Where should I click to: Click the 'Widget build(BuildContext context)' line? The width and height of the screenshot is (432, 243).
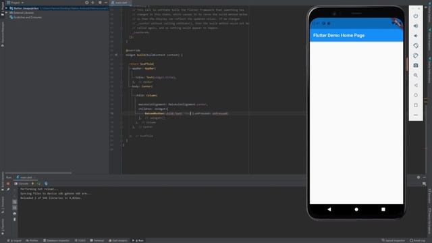tap(154, 55)
